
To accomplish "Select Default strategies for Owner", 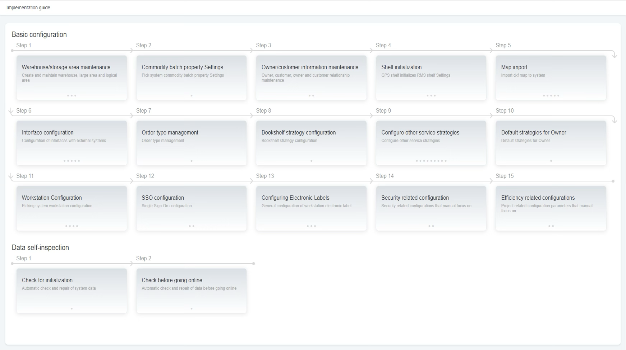I will (x=551, y=143).
